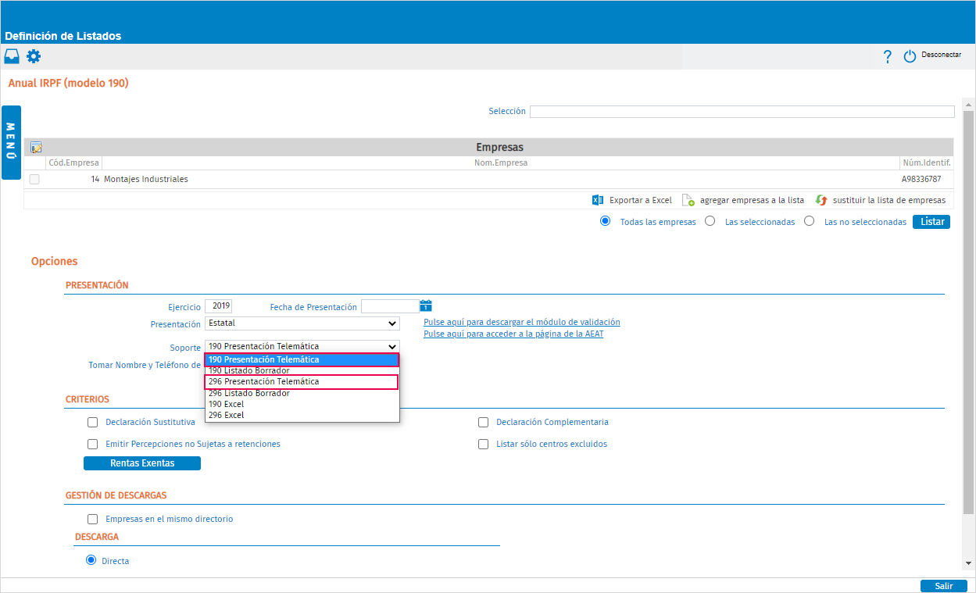Select the Directa download radio button
The height and width of the screenshot is (593, 976).
tap(91, 560)
